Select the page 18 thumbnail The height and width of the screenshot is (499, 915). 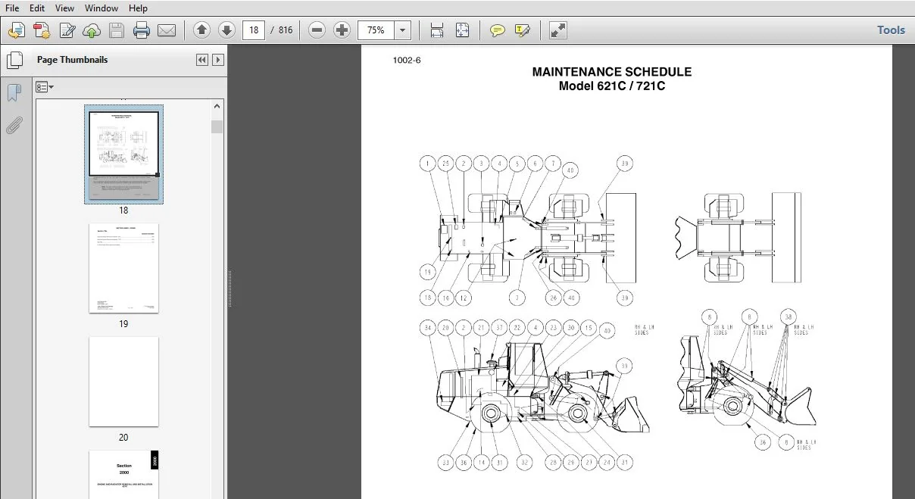pos(123,154)
